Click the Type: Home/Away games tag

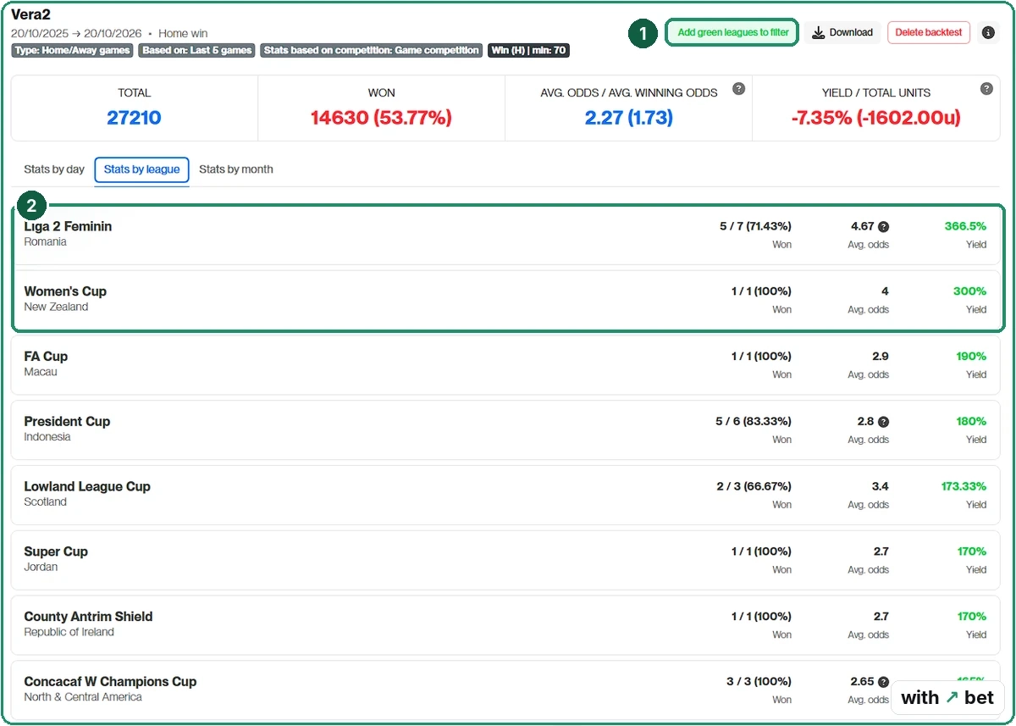point(72,51)
